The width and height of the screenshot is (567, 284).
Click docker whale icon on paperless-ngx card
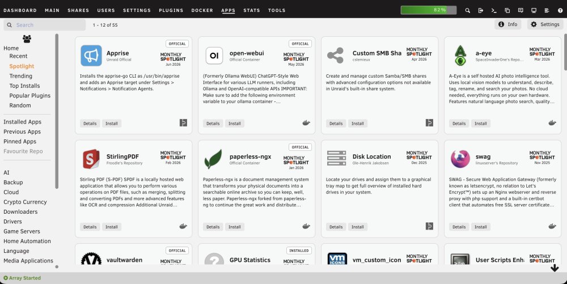[x=306, y=226]
